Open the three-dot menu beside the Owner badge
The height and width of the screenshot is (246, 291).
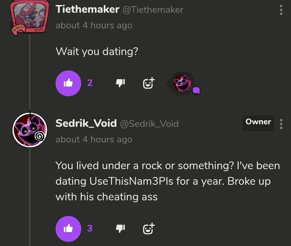pyautogui.click(x=281, y=124)
